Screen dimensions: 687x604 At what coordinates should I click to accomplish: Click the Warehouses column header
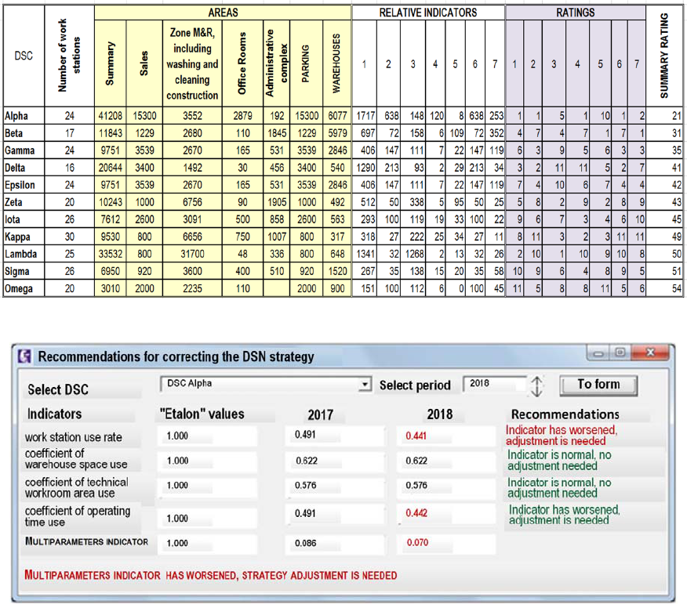336,63
